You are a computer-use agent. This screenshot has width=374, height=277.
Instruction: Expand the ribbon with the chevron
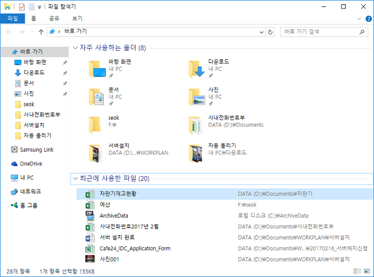point(359,19)
